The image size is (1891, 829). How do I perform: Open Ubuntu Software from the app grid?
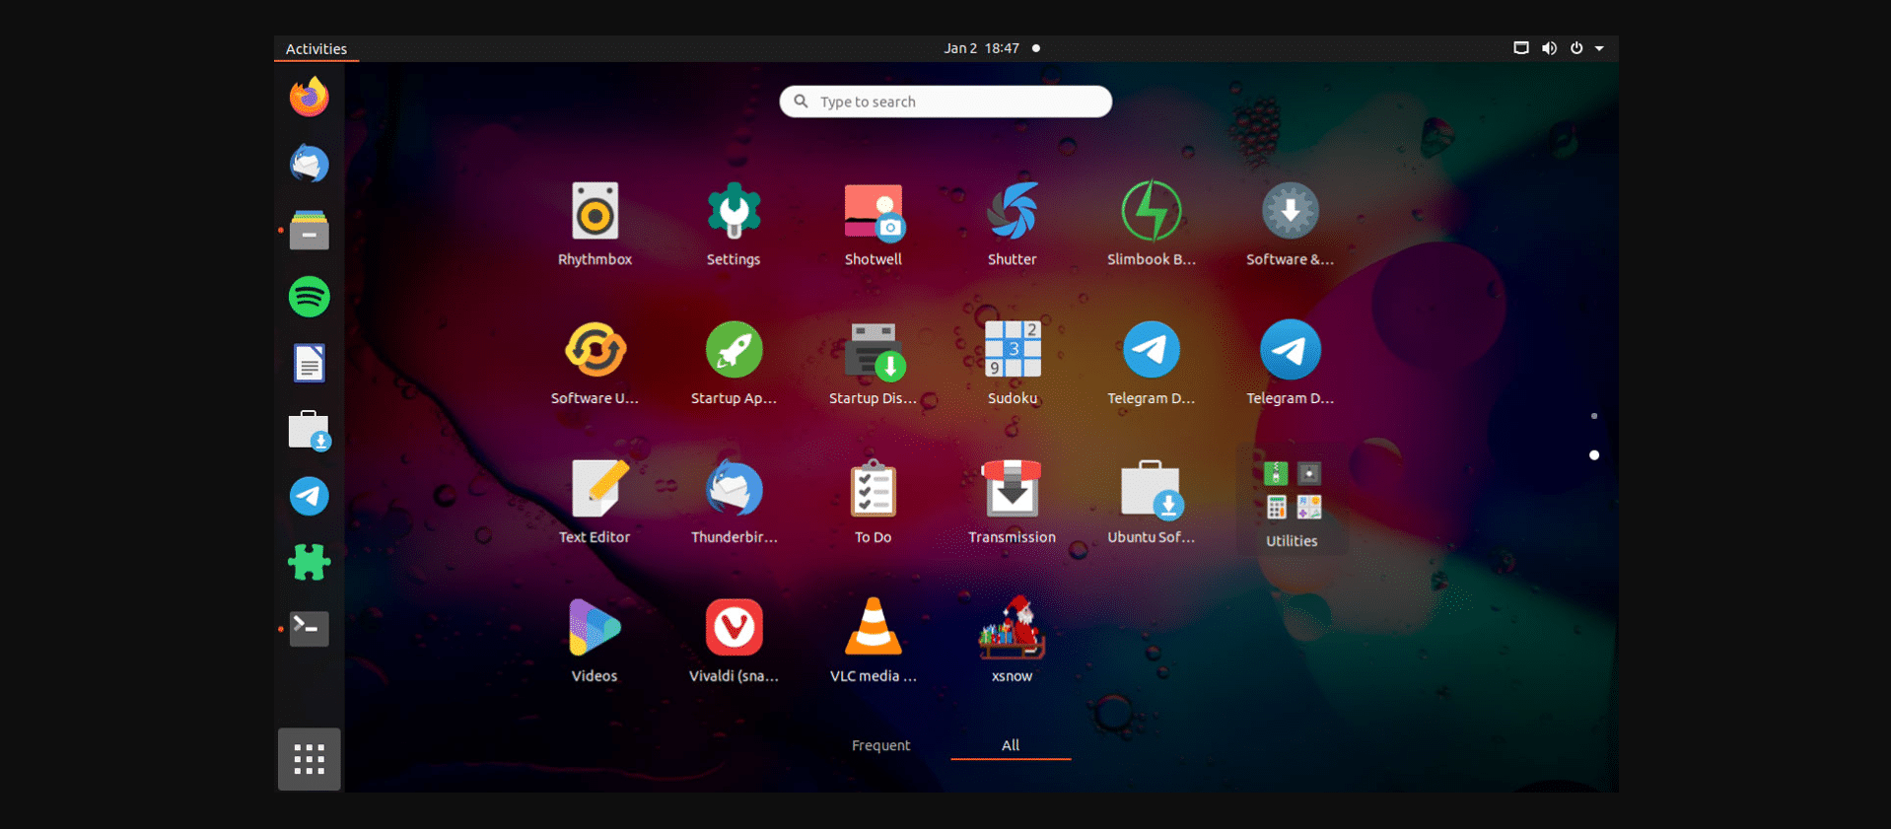click(x=1152, y=501)
